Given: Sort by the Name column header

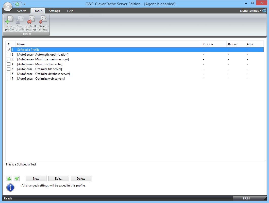Looking at the screenshot, I should coord(108,44).
